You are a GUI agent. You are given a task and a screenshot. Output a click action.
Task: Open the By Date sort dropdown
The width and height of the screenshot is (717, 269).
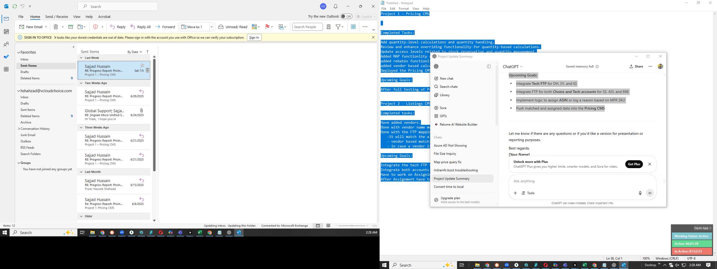tap(135, 52)
